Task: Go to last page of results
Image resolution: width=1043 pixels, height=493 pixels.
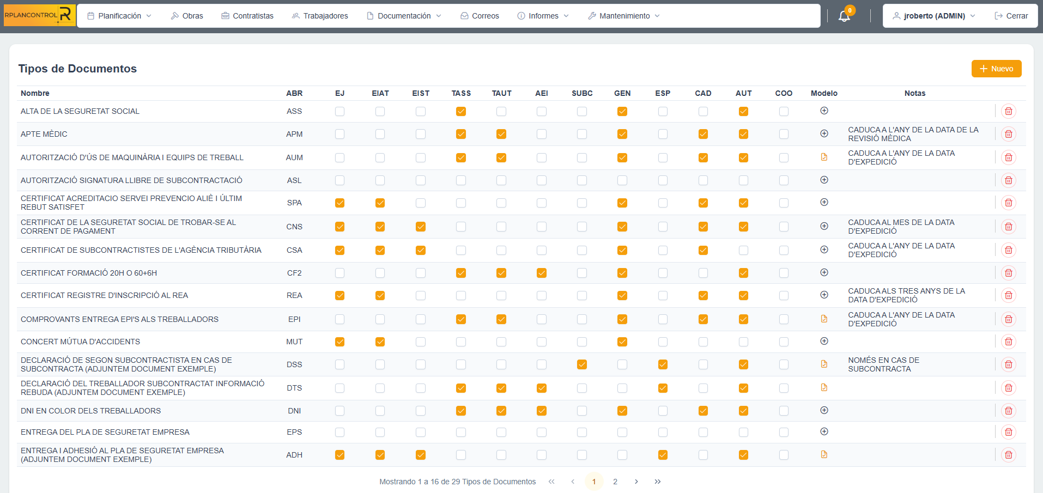Action: click(x=658, y=482)
